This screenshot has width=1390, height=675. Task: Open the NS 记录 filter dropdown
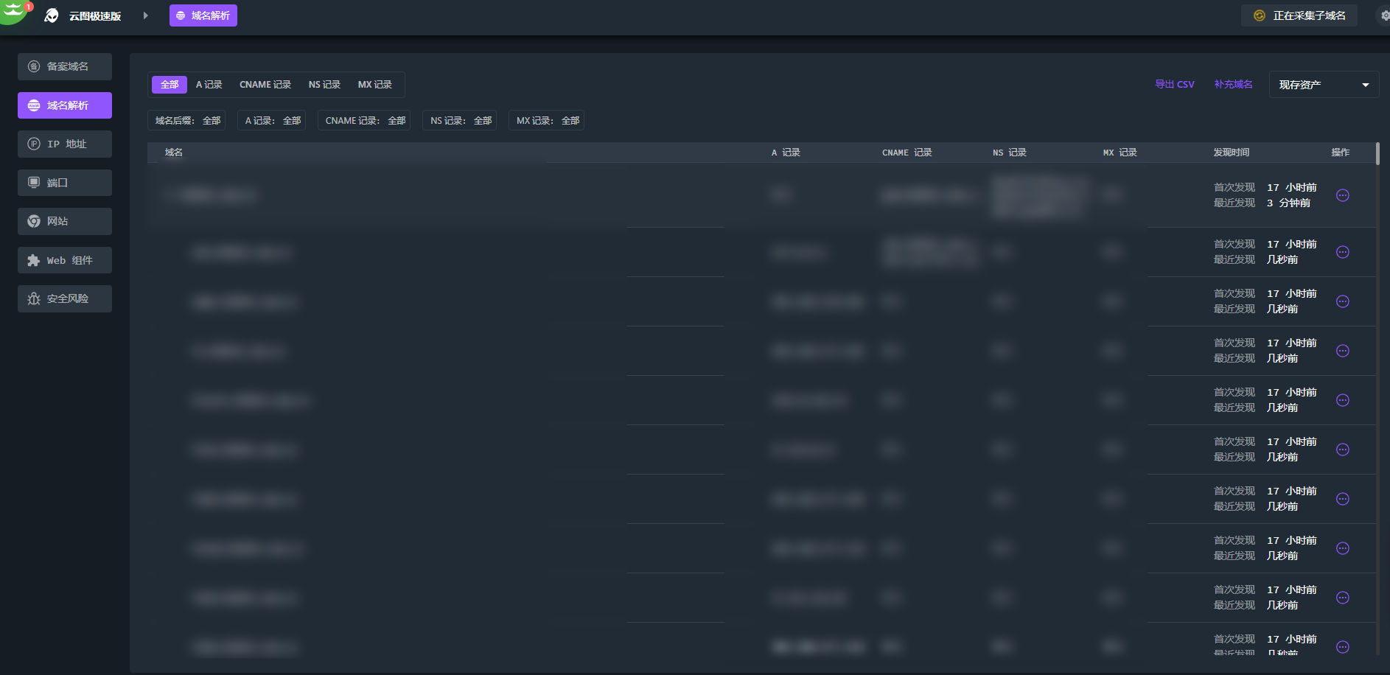(460, 120)
